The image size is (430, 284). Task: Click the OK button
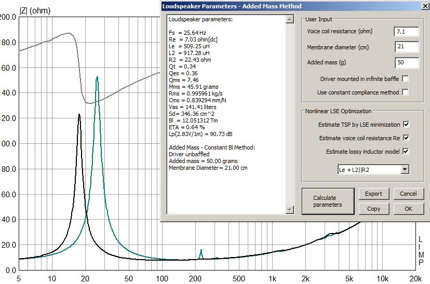pyautogui.click(x=408, y=209)
